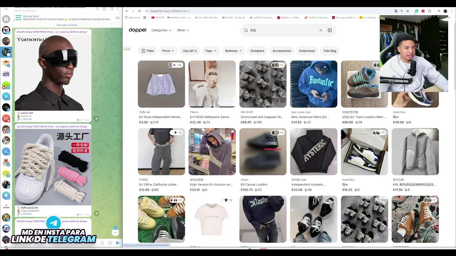Forward the GAFAS TOP post

(x=96, y=118)
